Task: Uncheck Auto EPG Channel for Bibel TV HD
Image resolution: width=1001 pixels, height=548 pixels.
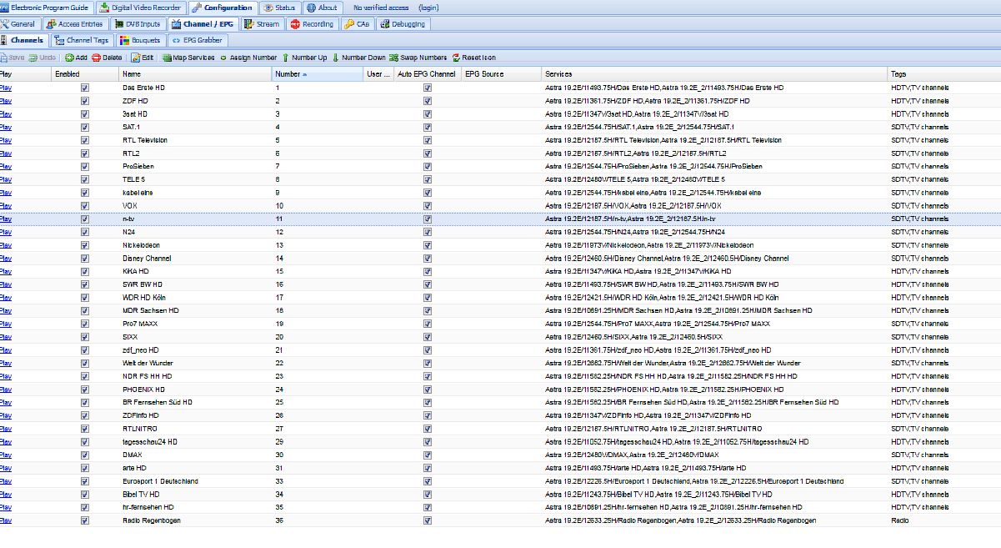Action: click(428, 494)
